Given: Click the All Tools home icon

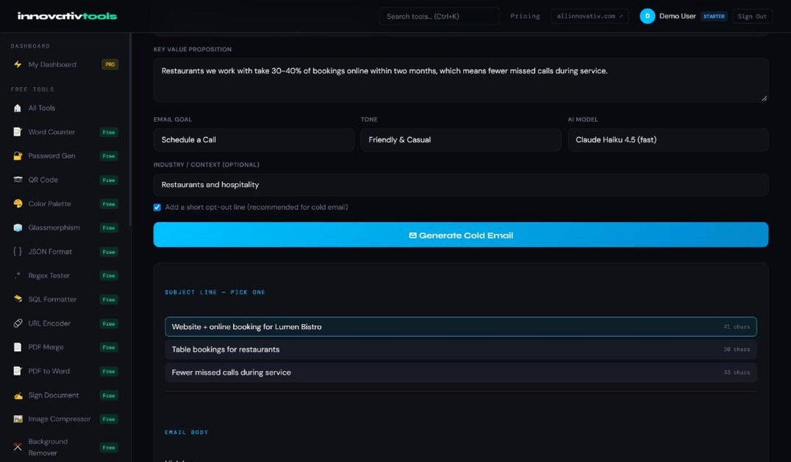Looking at the screenshot, I should point(18,108).
